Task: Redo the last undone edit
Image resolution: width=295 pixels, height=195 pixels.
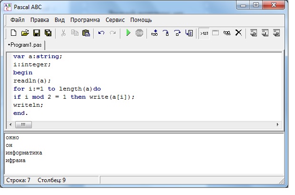Action: tap(113, 33)
